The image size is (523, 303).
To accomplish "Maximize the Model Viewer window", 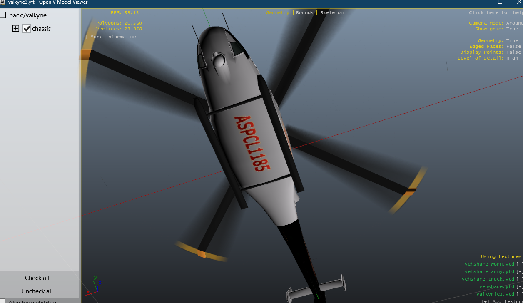I will (x=500, y=2).
